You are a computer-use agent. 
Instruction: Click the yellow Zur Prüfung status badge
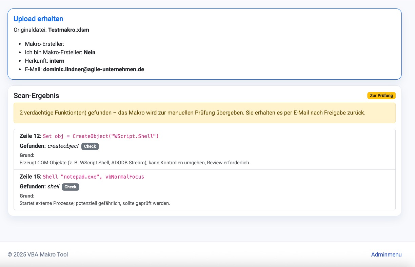point(381,96)
